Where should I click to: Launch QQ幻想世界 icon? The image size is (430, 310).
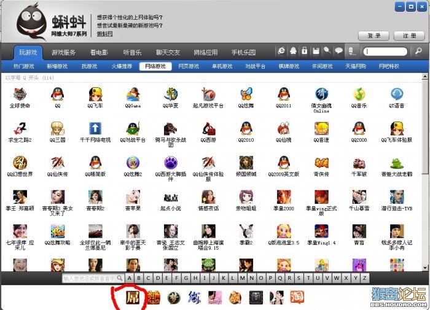tap(20, 163)
